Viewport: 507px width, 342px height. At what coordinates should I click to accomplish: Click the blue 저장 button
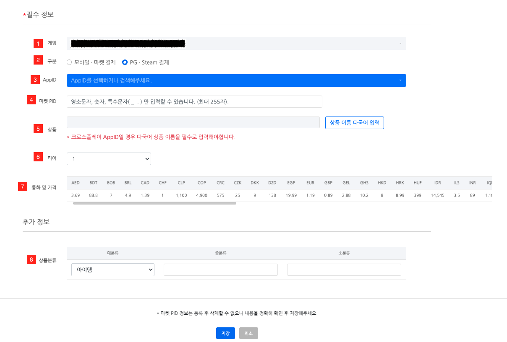point(225,333)
